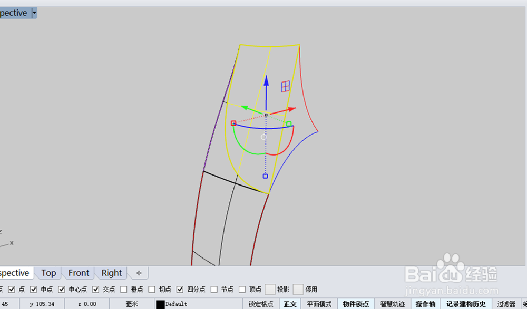Click the green square scale handle on the gumball
Image resolution: width=527 pixels, height=309 pixels.
[288, 123]
